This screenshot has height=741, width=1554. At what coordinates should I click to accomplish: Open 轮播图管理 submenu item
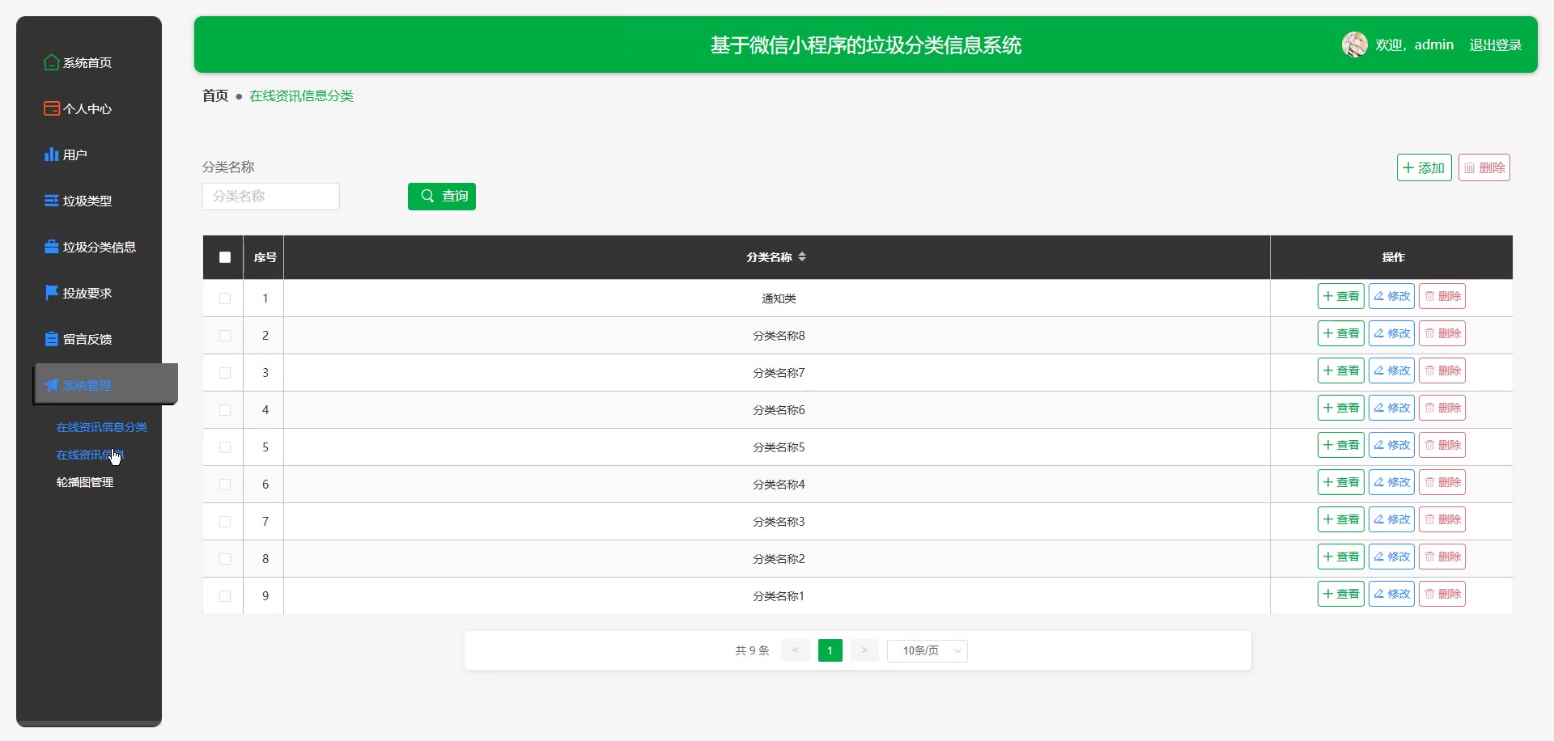(85, 482)
